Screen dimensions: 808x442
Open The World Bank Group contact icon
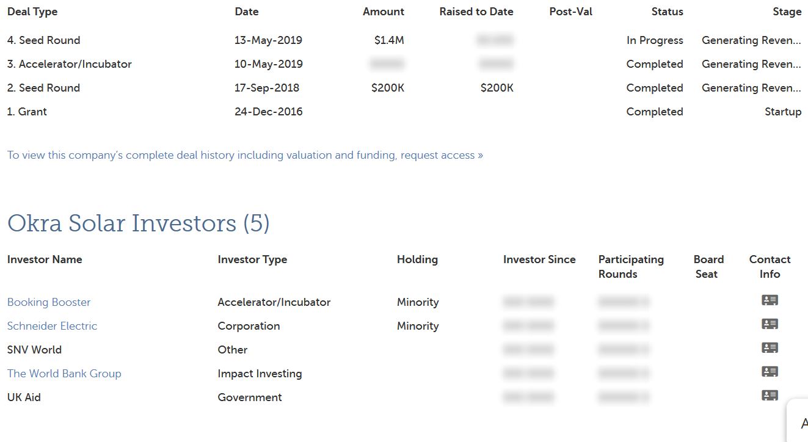coord(770,372)
